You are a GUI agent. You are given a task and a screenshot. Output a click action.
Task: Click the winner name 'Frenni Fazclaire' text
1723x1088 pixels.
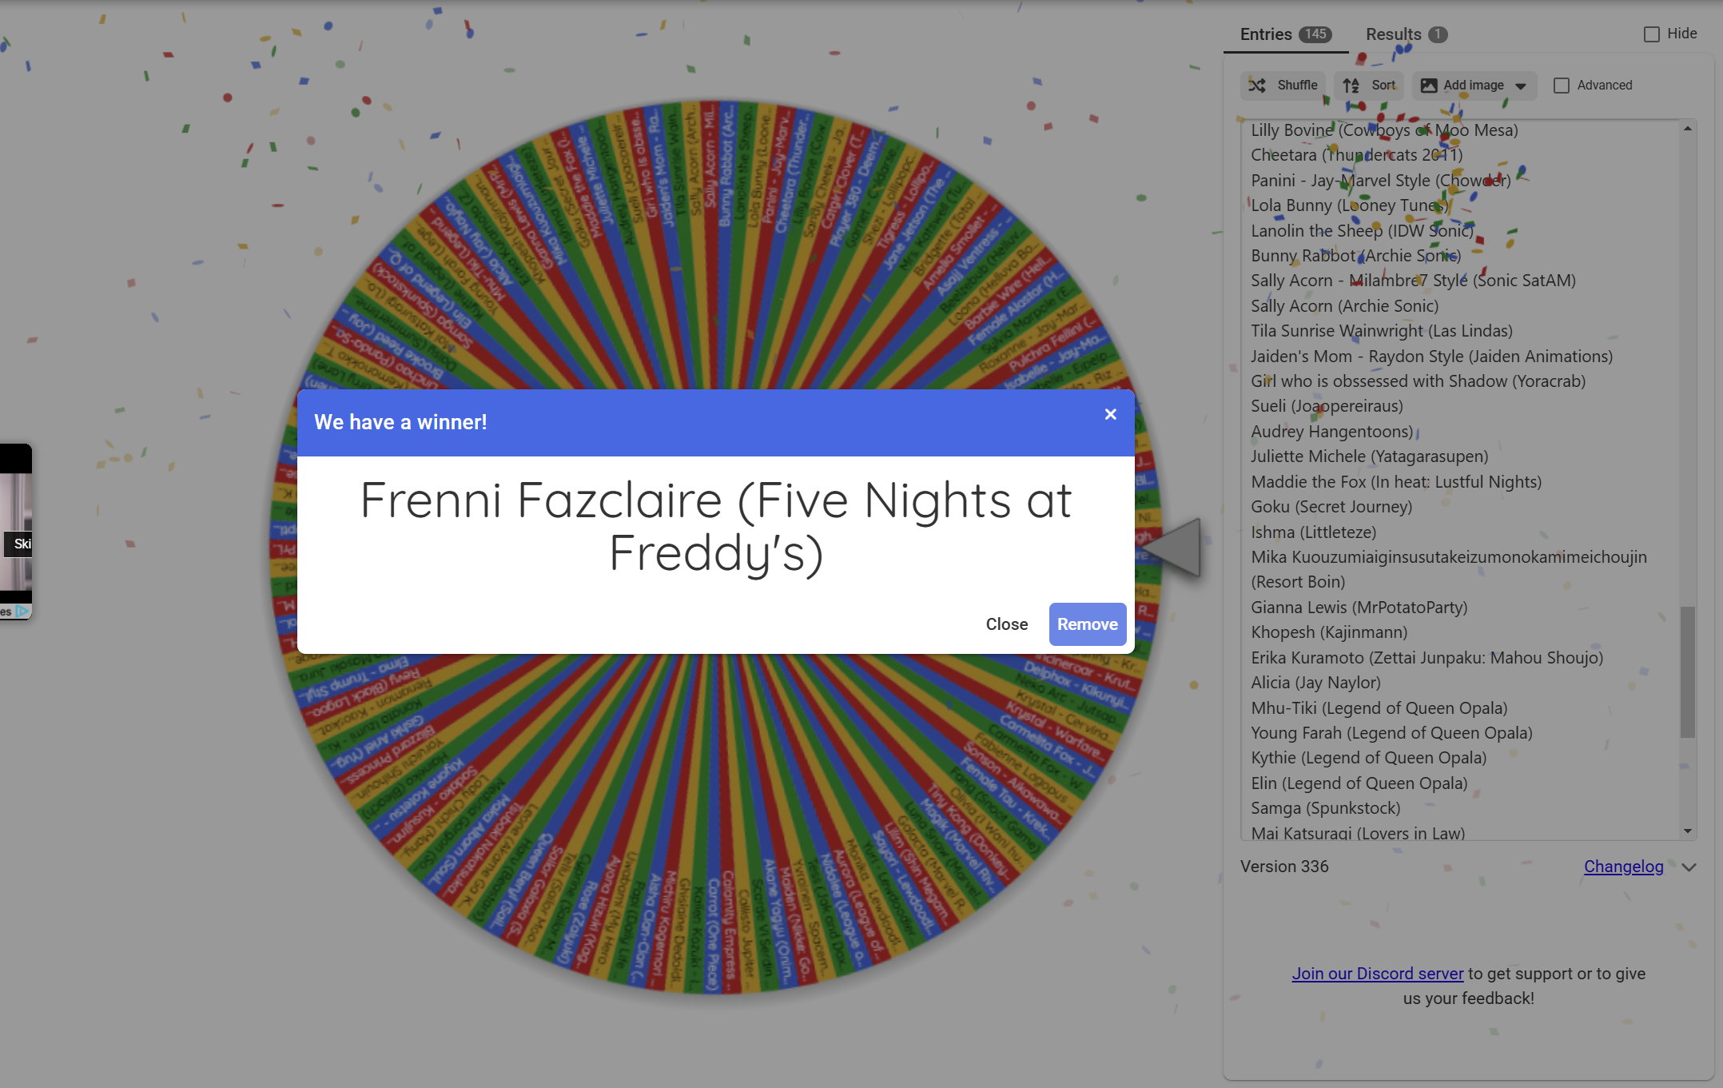click(x=716, y=526)
